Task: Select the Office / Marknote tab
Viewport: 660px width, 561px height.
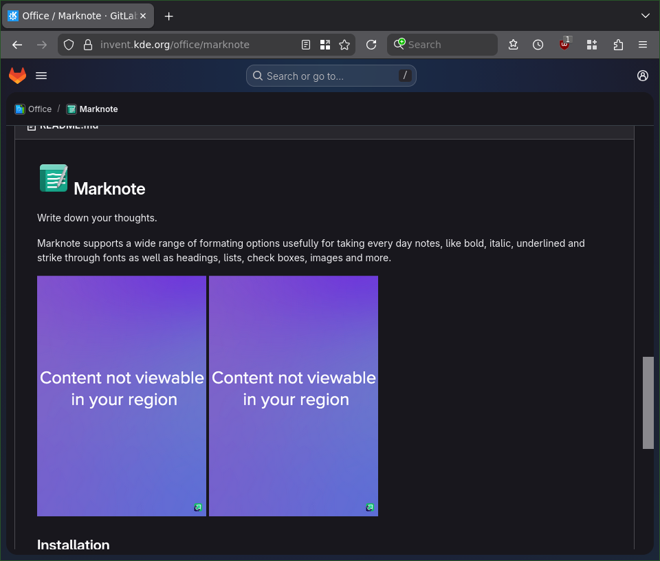Action: [x=76, y=16]
